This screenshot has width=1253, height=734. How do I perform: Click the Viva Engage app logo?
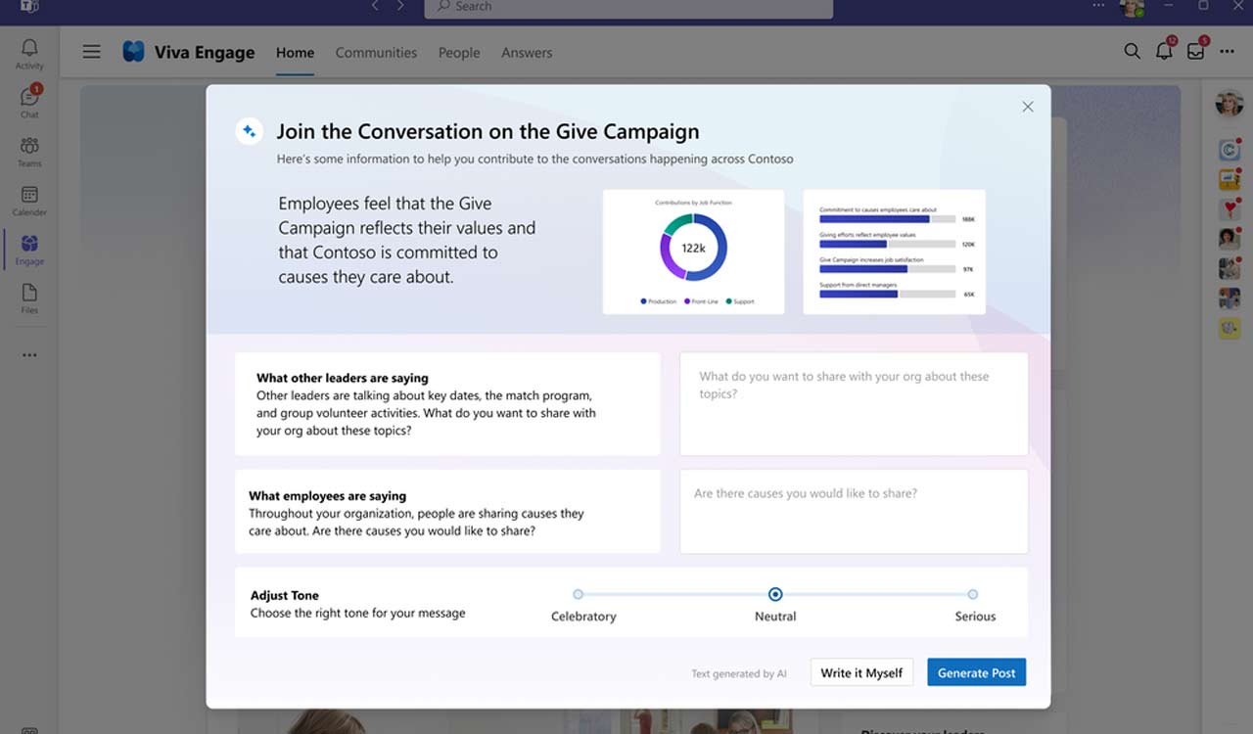pos(133,51)
